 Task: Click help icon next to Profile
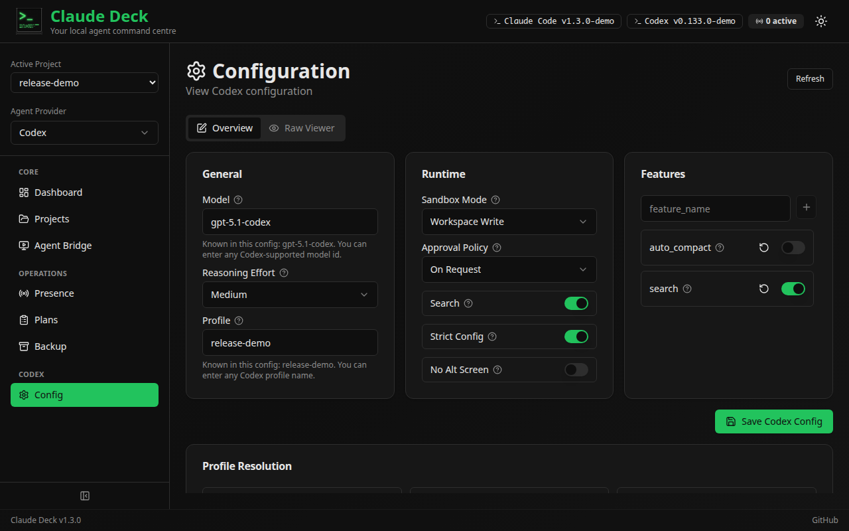(239, 321)
